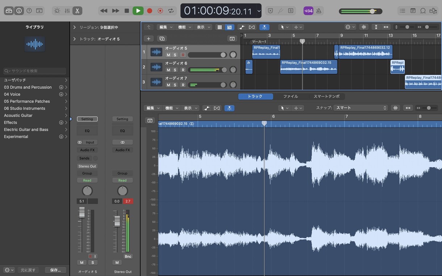Open the LCD display mode dropdown arrow
The image size is (442, 276).
(x=259, y=11)
